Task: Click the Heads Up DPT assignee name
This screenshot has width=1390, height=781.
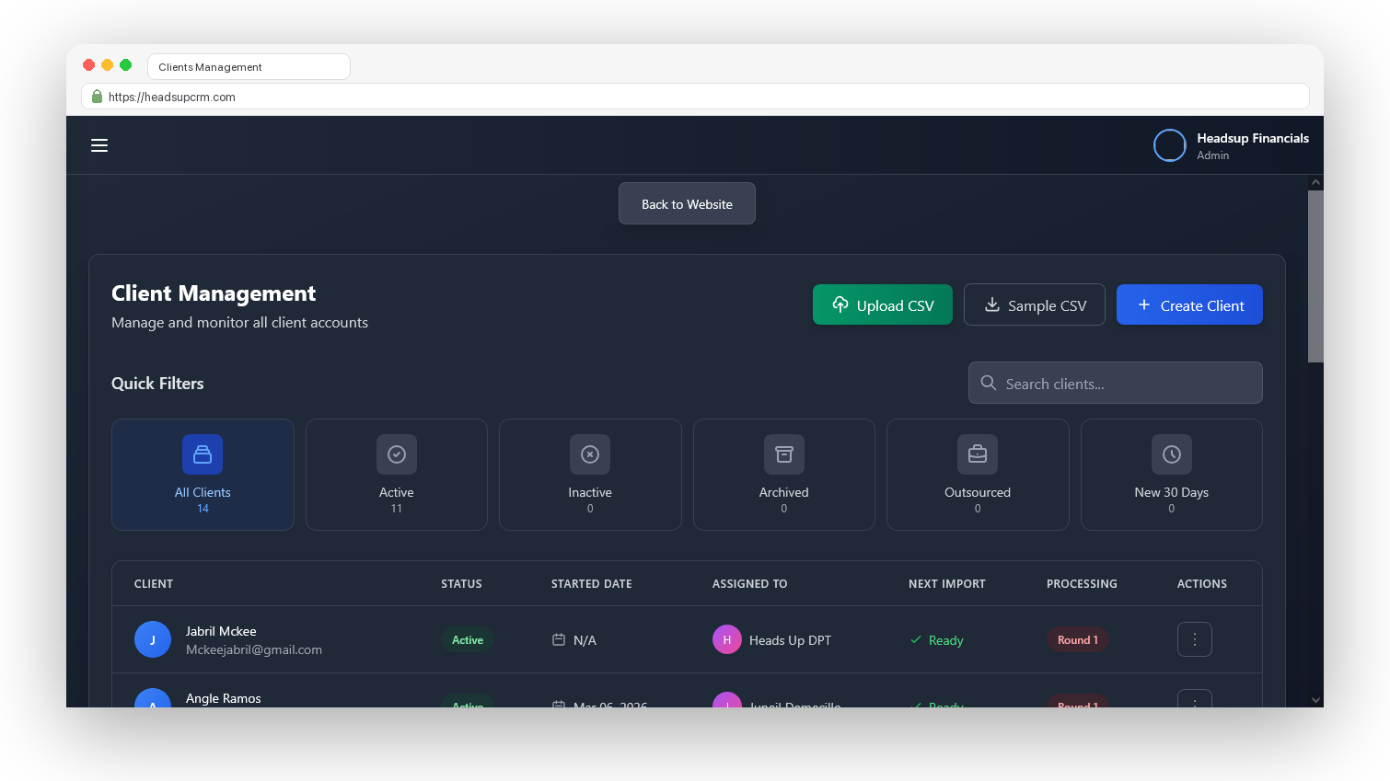Action: pos(790,640)
